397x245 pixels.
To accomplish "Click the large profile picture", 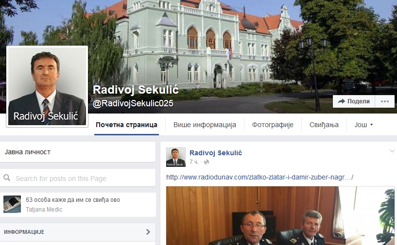I will (x=47, y=86).
